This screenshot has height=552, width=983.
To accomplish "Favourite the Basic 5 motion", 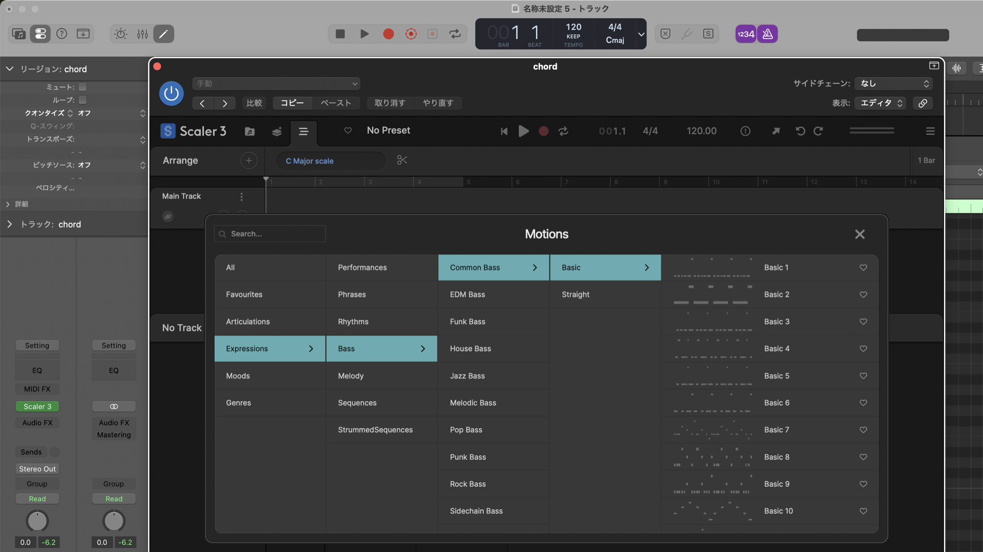I will click(863, 376).
